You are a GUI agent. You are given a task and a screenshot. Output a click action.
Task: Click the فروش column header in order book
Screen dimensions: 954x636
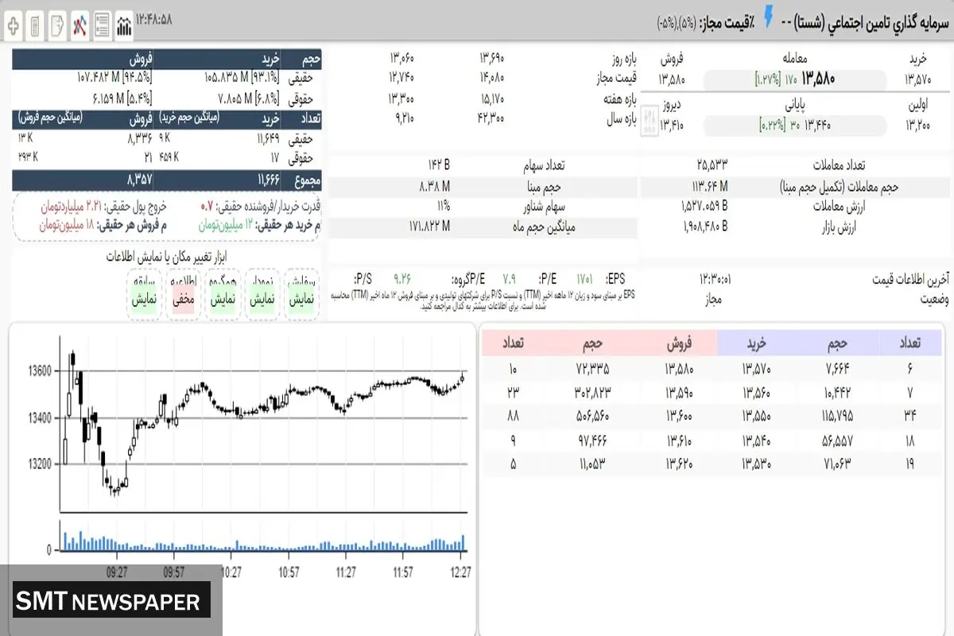point(678,343)
